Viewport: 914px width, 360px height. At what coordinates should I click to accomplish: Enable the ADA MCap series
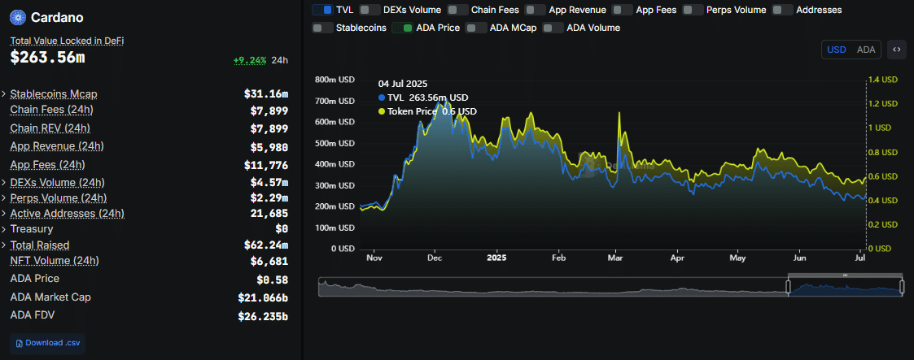coord(476,28)
